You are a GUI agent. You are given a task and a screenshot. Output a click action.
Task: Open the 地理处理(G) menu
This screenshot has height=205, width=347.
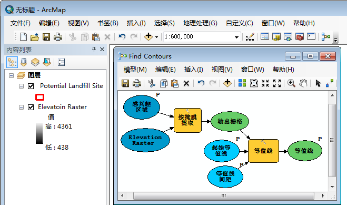(200, 23)
